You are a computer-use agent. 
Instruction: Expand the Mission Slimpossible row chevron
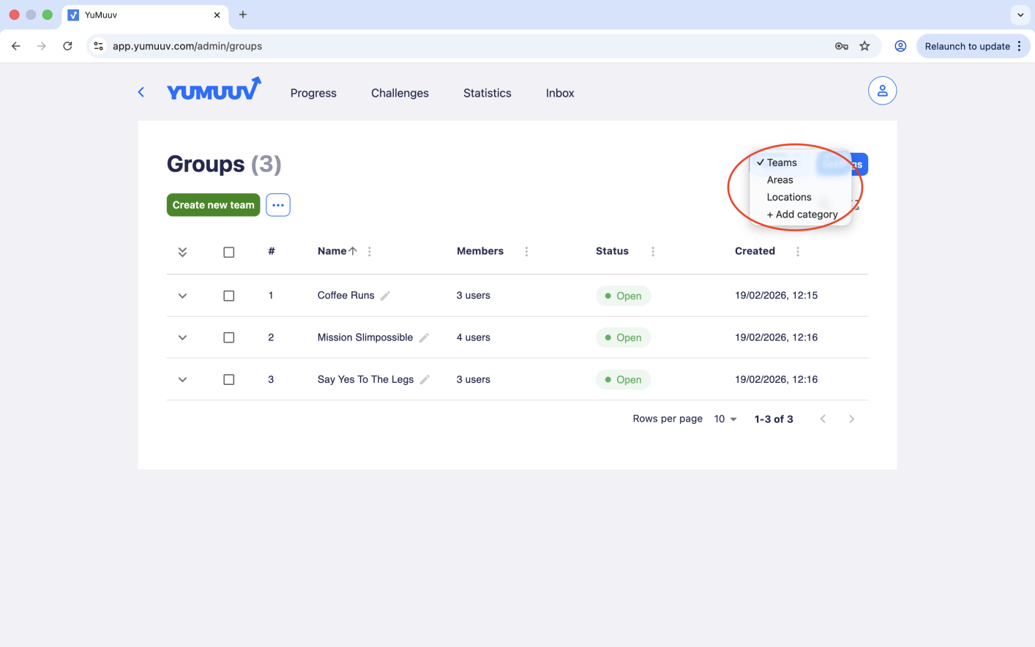tap(182, 337)
